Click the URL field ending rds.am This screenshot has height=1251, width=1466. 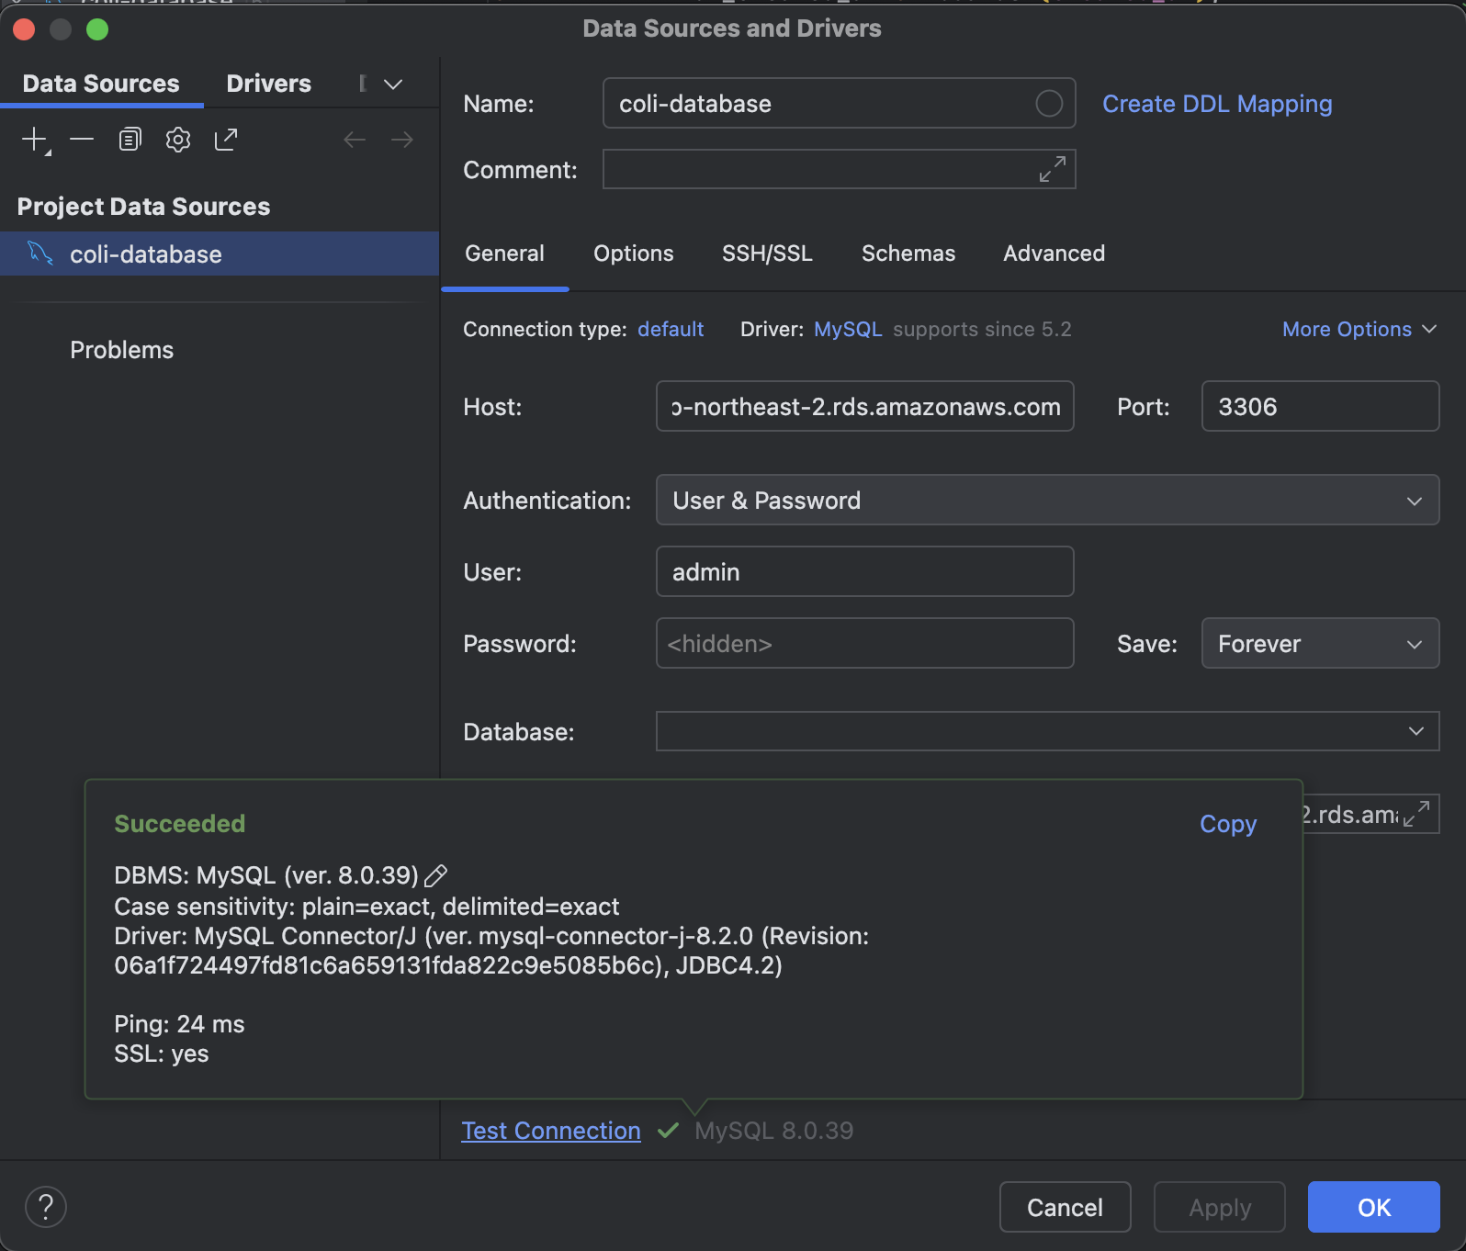1370,814
